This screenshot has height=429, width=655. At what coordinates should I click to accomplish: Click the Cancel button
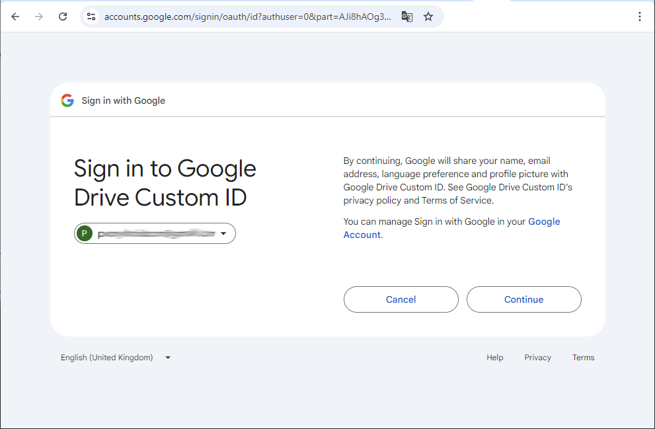point(401,299)
